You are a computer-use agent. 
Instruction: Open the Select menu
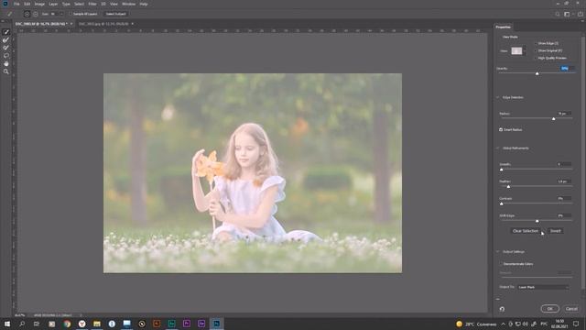pyautogui.click(x=79, y=4)
